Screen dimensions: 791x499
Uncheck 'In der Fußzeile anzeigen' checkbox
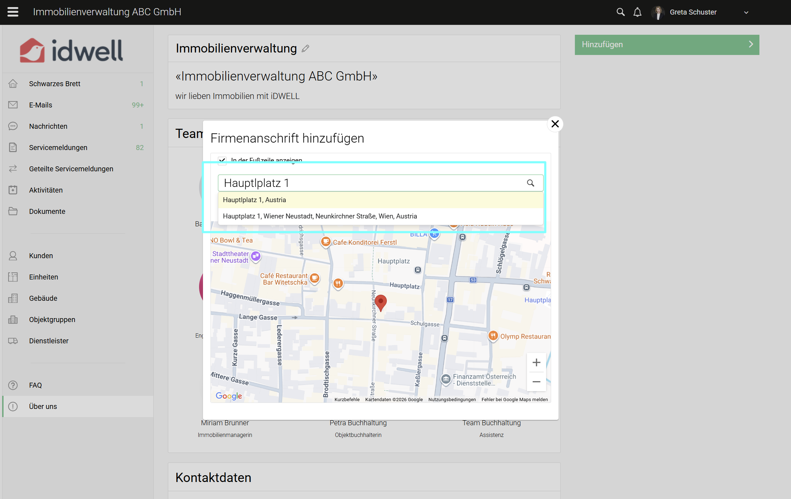(x=223, y=160)
